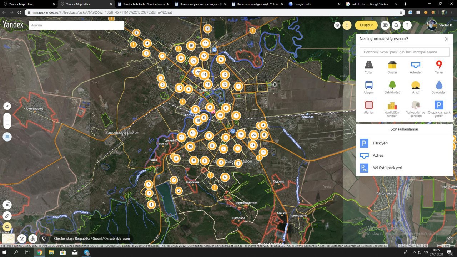Choose the Adresler category icon
The image size is (457, 257).
[416, 65]
